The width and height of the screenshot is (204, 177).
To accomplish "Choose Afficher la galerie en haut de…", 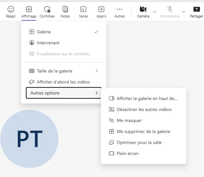I will 144,98.
